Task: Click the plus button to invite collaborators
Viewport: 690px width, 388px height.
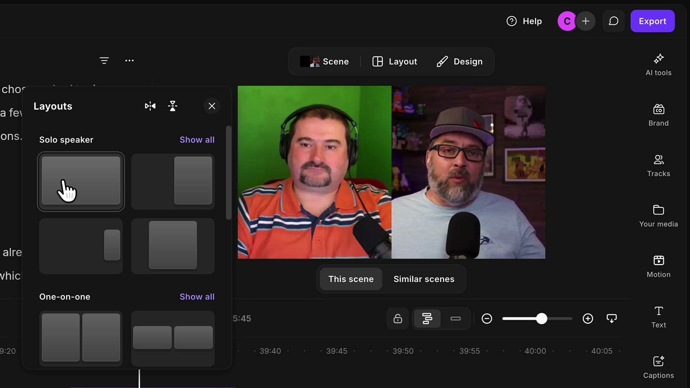Action: 586,21
